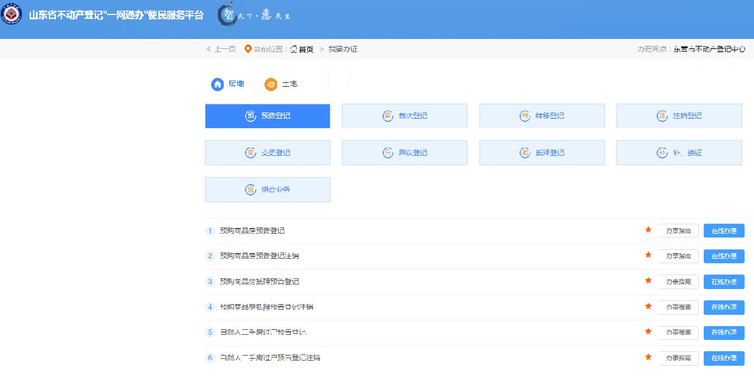Open the 抵押登记 category
This screenshot has width=754, height=377.
[x=542, y=153]
